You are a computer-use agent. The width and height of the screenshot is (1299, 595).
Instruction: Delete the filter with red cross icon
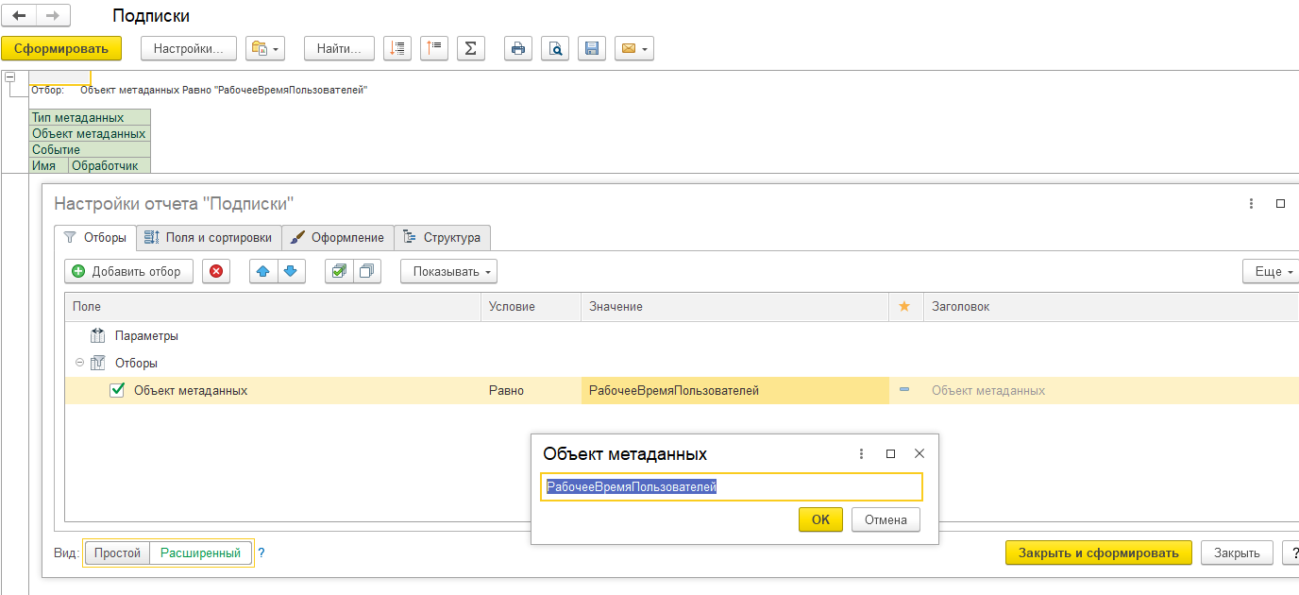[216, 271]
